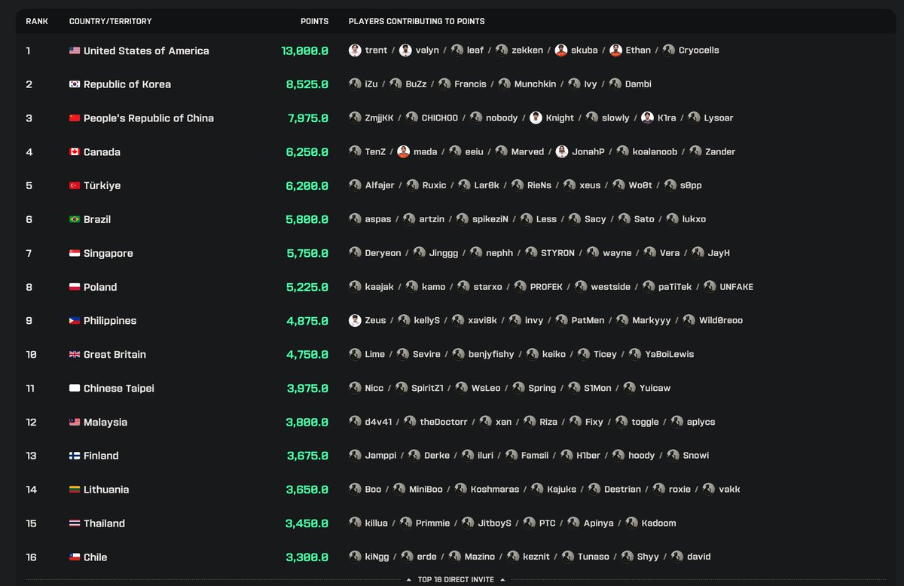Select the 8,525.0 points value
The image size is (904, 586).
pos(307,84)
